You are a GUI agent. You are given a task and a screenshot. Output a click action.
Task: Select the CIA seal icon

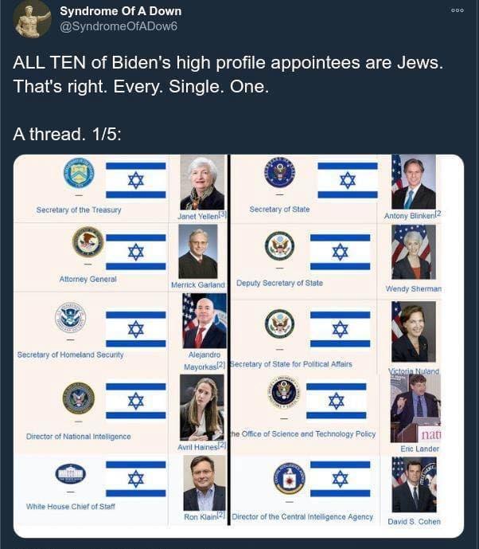(x=289, y=477)
